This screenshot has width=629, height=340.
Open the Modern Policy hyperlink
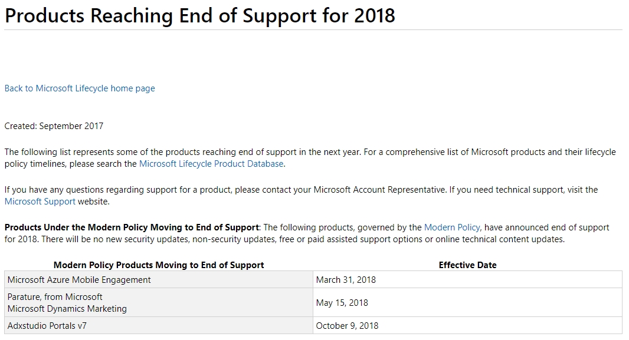[452, 227]
